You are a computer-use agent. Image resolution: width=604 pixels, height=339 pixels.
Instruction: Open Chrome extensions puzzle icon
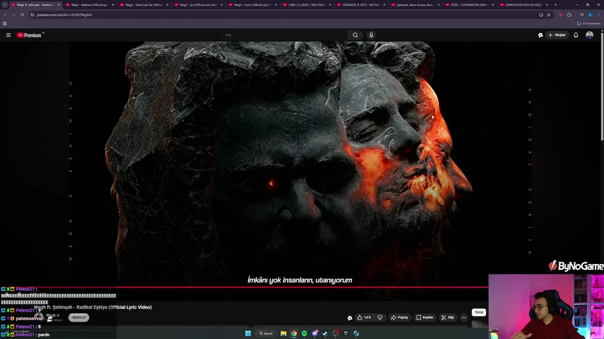tap(569, 15)
